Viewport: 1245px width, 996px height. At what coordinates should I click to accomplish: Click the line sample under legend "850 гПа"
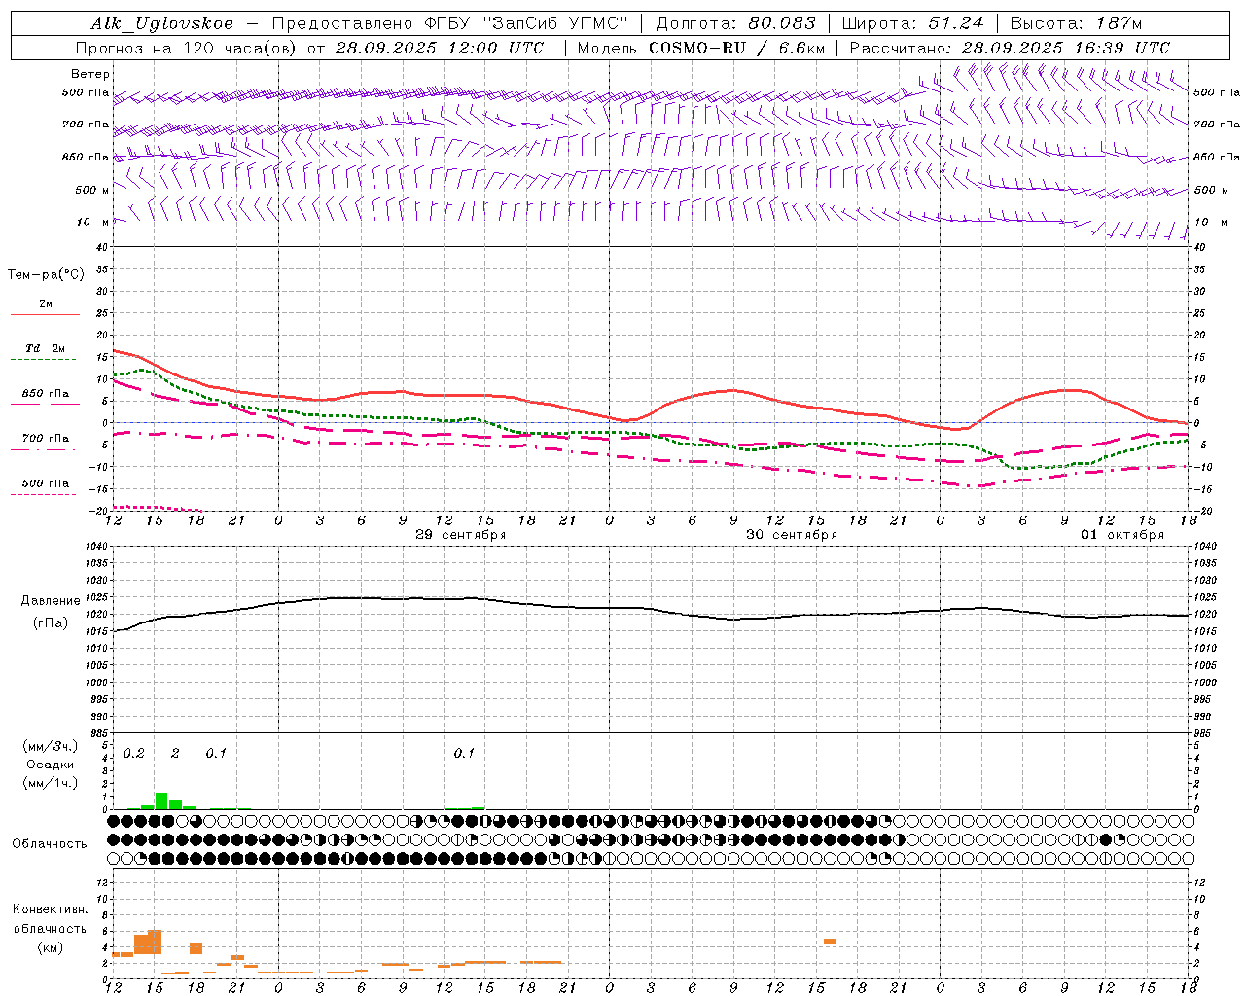tap(45, 404)
